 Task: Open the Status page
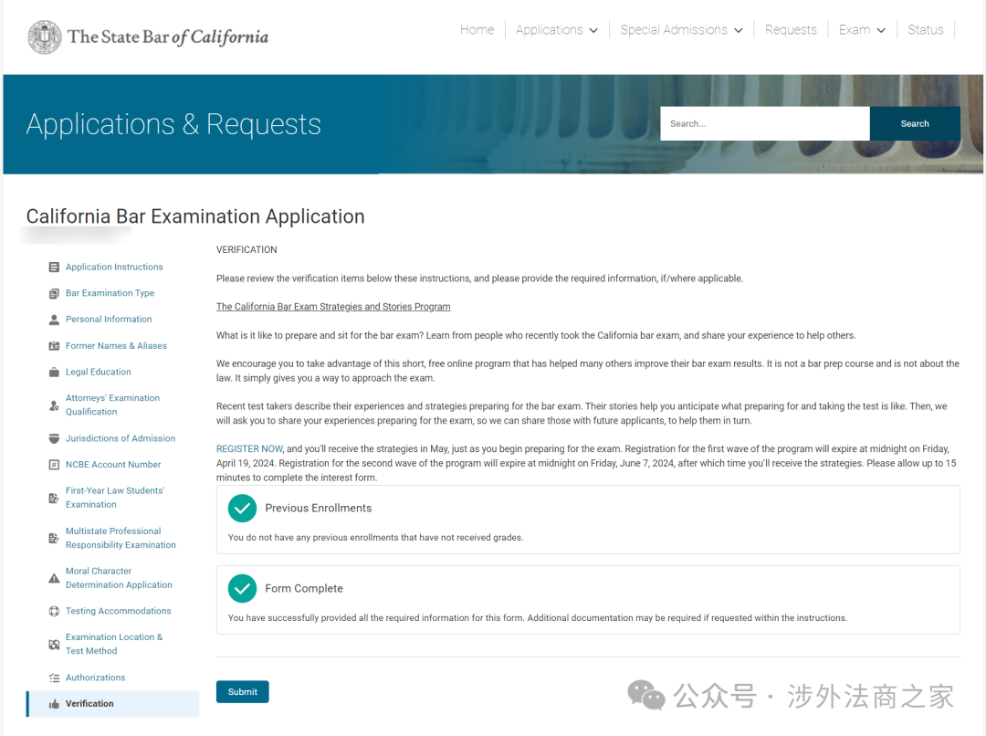(x=925, y=29)
